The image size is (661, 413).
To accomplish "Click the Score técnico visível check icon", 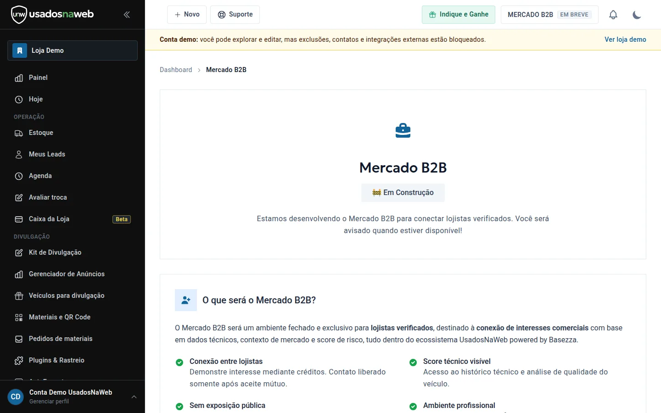I will tap(413, 363).
